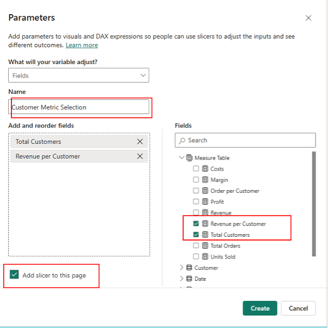Click the Order per Customer measure icon

click(205, 191)
